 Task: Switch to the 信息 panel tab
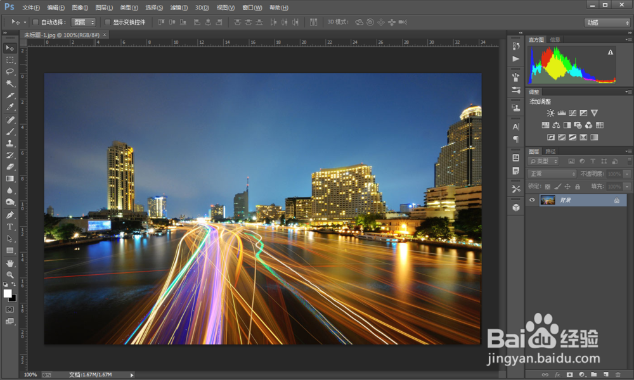(x=555, y=39)
